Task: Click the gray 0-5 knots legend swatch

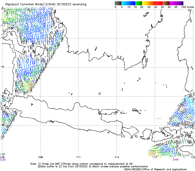Action: pyautogui.click(x=118, y=3)
